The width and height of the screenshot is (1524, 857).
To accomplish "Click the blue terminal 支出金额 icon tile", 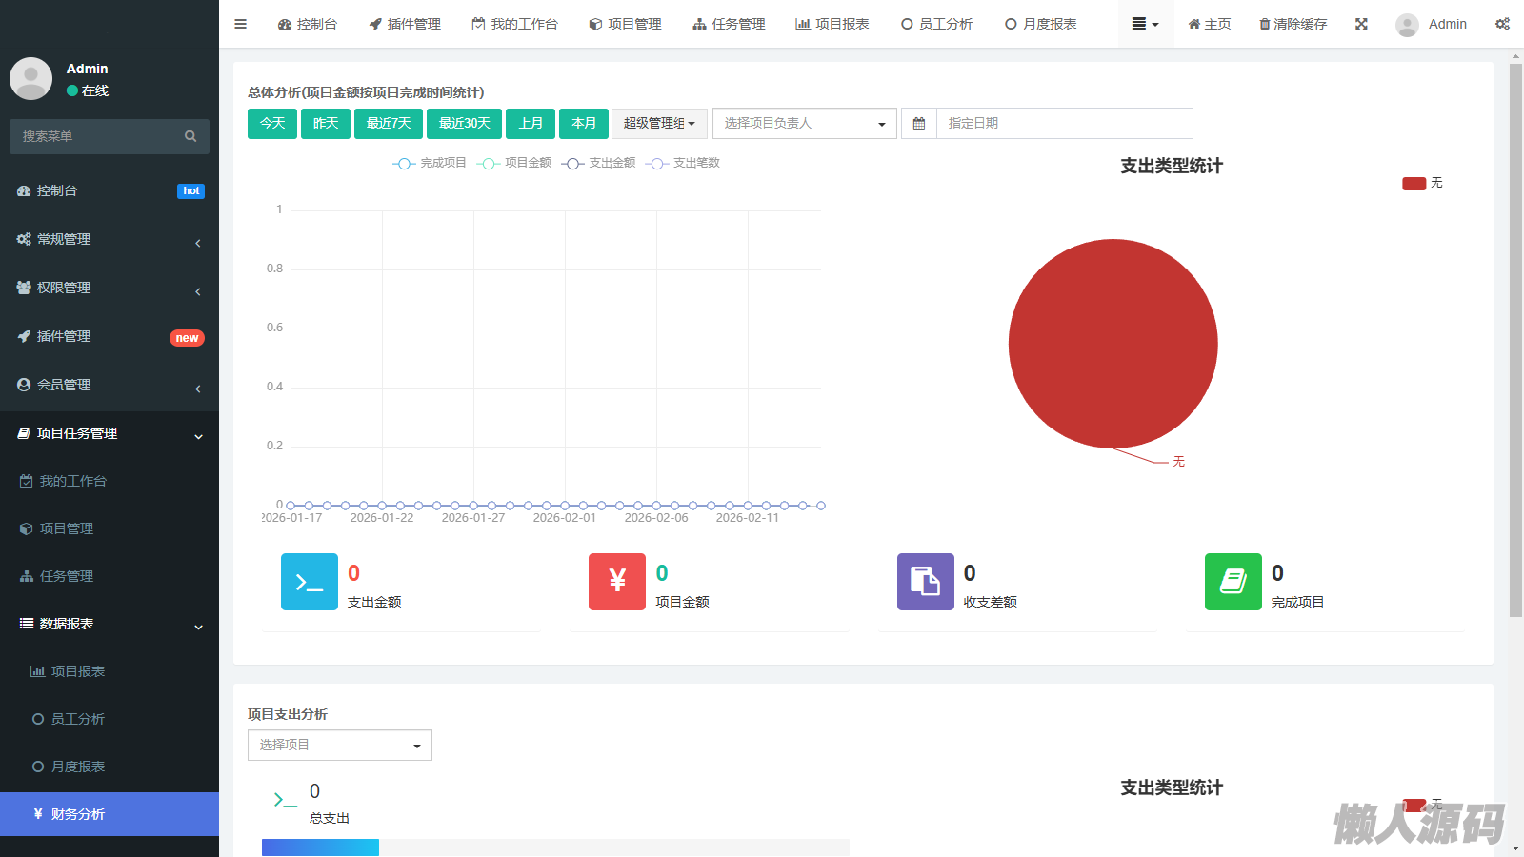I will 310,582.
